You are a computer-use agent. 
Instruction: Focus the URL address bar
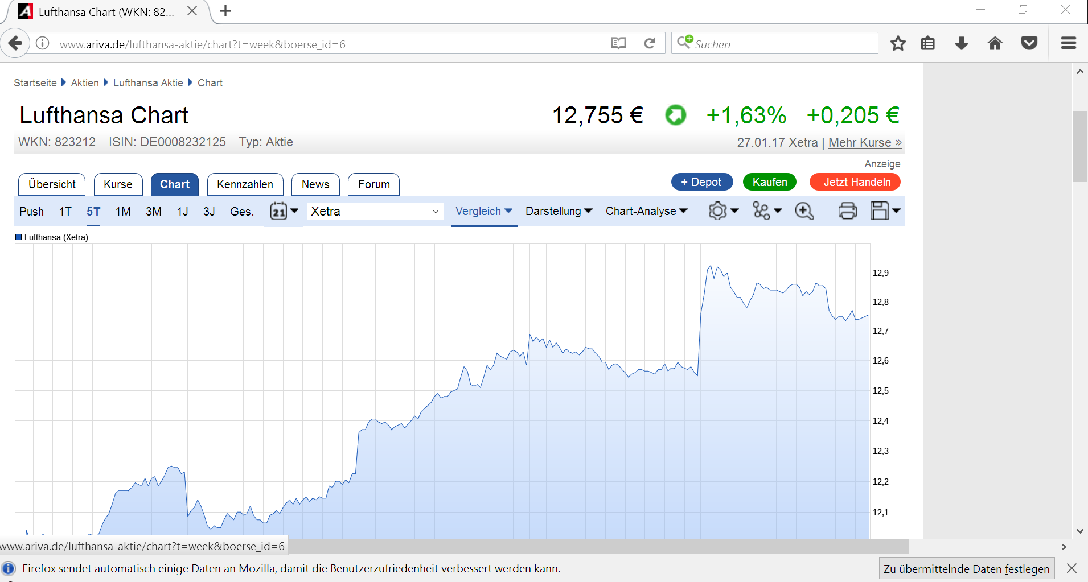click(330, 44)
